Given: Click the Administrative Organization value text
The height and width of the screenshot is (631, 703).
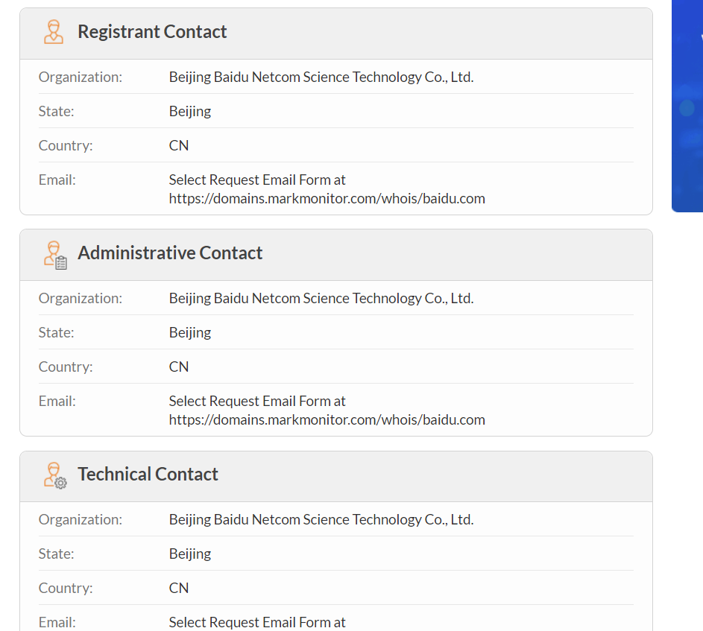Looking at the screenshot, I should point(321,299).
